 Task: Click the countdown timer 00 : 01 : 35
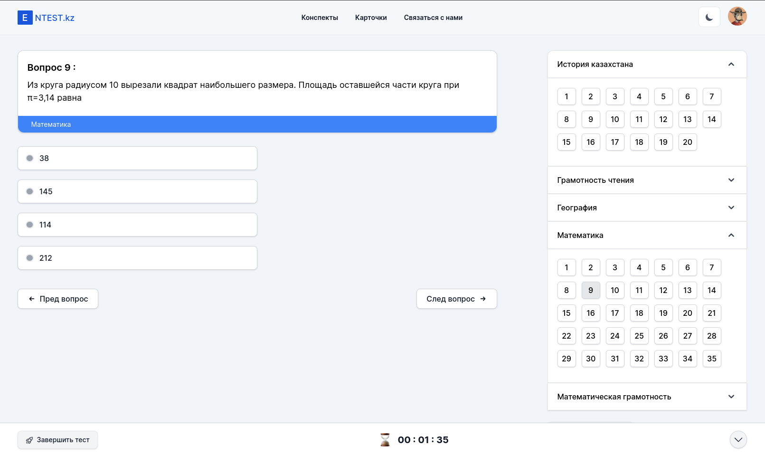(x=423, y=440)
